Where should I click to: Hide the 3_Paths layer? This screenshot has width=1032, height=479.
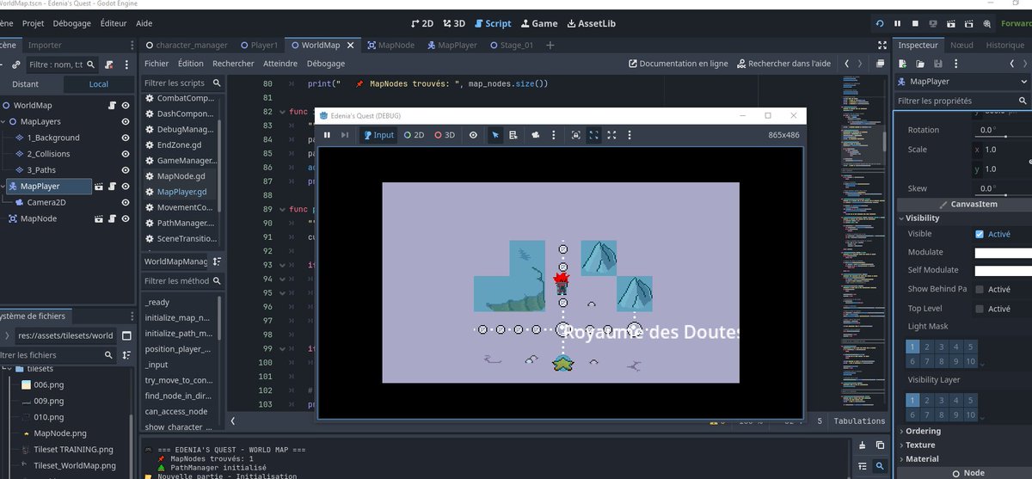126,170
